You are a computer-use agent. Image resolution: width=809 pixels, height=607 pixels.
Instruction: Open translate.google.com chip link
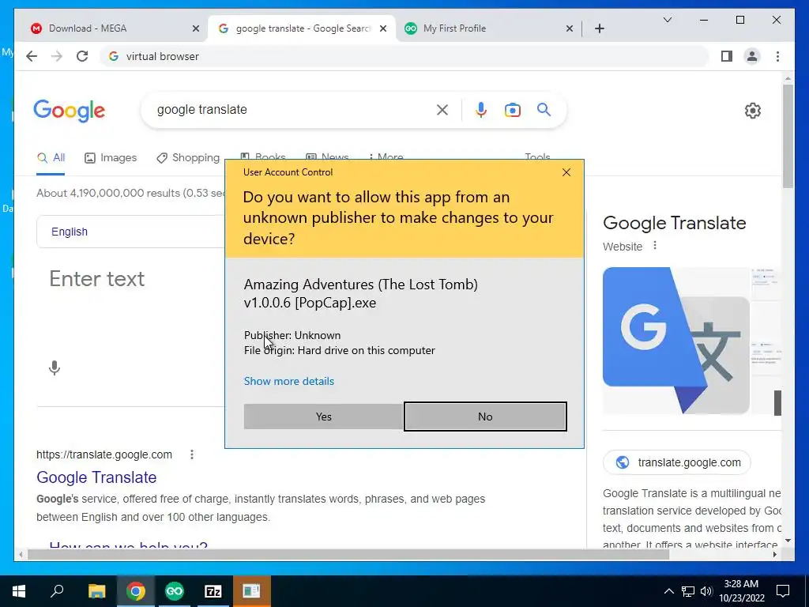click(x=676, y=462)
